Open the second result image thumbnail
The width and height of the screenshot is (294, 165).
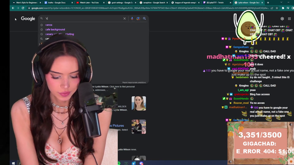(x=139, y=126)
